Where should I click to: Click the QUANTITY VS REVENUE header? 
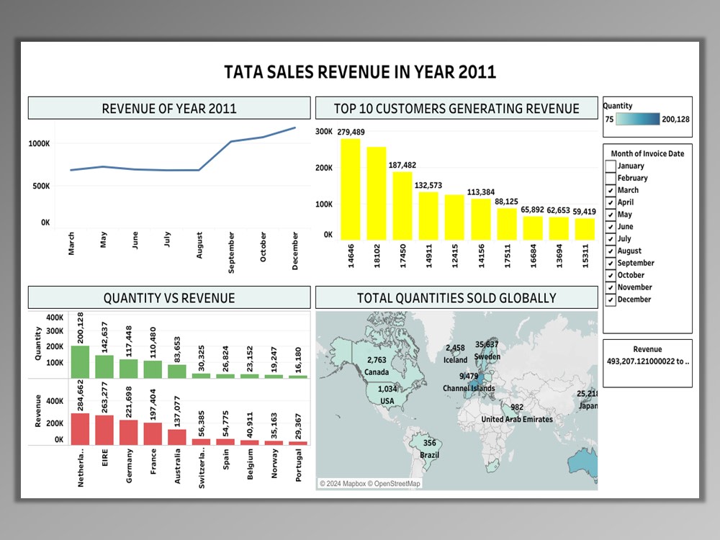tap(169, 298)
